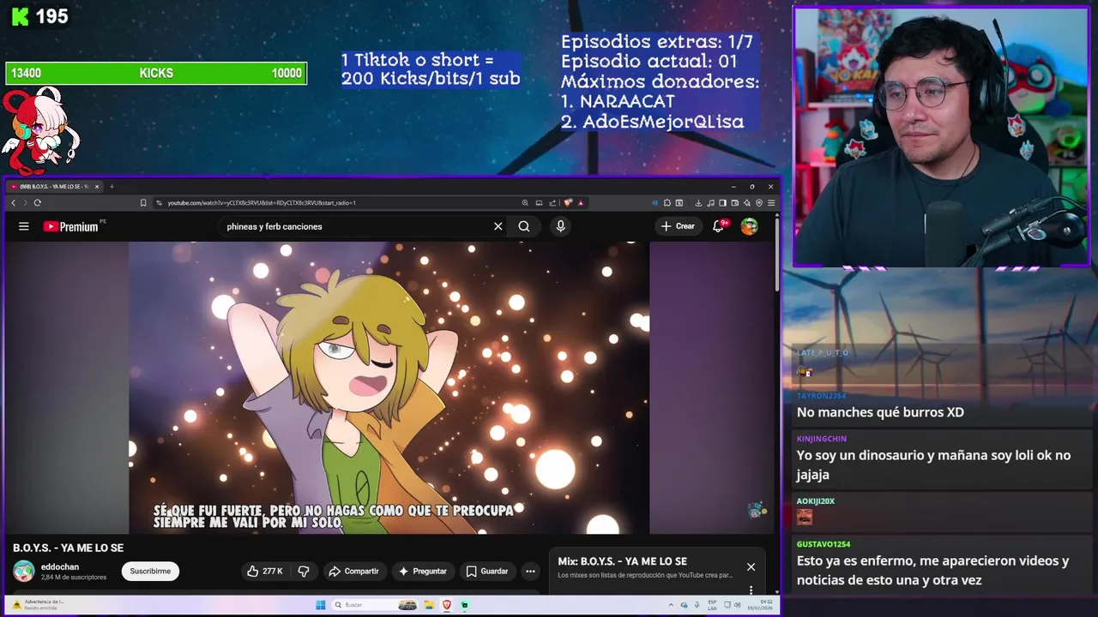Viewport: 1098px width, 617px height.
Task: Click the chat message No manches qué burros XD
Action: tap(880, 412)
